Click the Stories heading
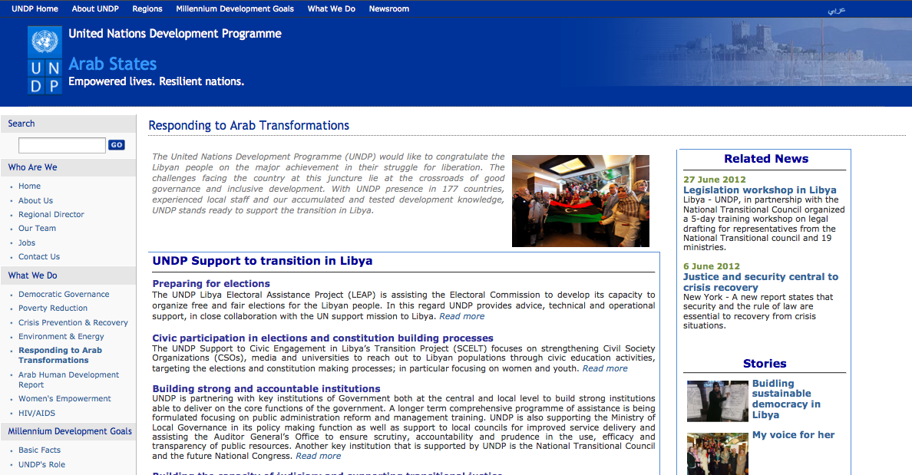Screen dimensions: 912x475 click(765, 364)
